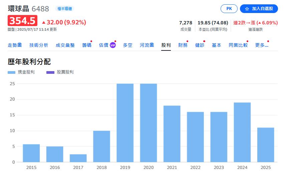Viewport: 285px width, 175px height.
Task: Click the 354.5 price box
Action: [x=22, y=21]
